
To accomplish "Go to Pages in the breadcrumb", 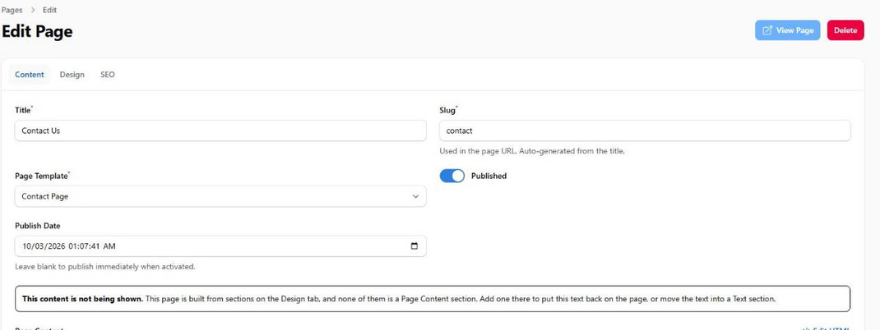I will 12,10.
